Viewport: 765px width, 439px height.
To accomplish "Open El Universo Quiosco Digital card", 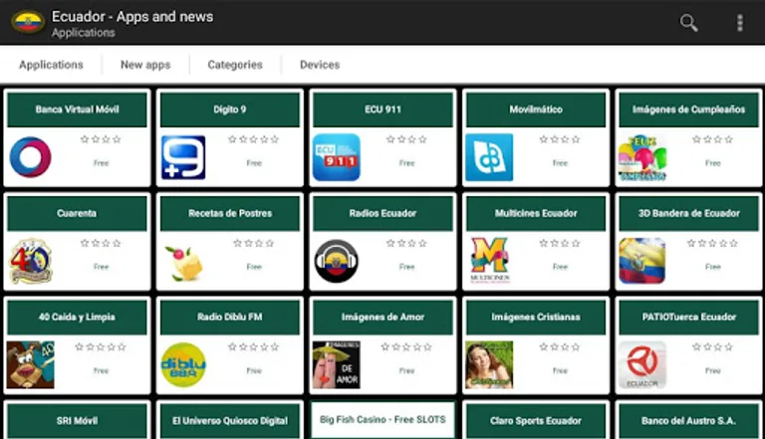I will (230, 420).
